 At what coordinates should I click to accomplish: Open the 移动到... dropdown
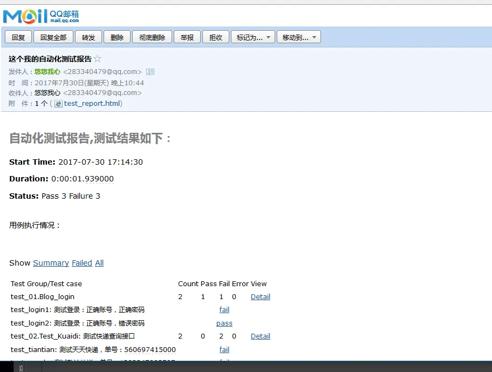[299, 37]
